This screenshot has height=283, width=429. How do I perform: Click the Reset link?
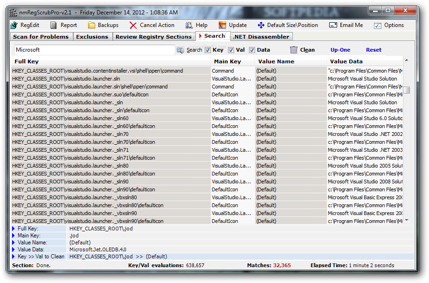coord(374,50)
